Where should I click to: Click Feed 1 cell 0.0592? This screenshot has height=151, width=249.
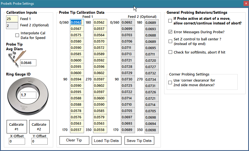coord(100,60)
